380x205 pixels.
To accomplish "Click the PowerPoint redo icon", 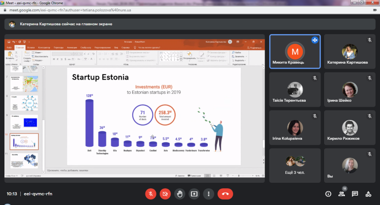I will [x=20, y=42].
